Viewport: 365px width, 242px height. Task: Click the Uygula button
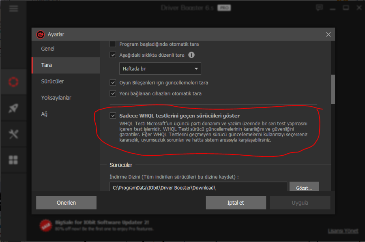[x=300, y=203]
